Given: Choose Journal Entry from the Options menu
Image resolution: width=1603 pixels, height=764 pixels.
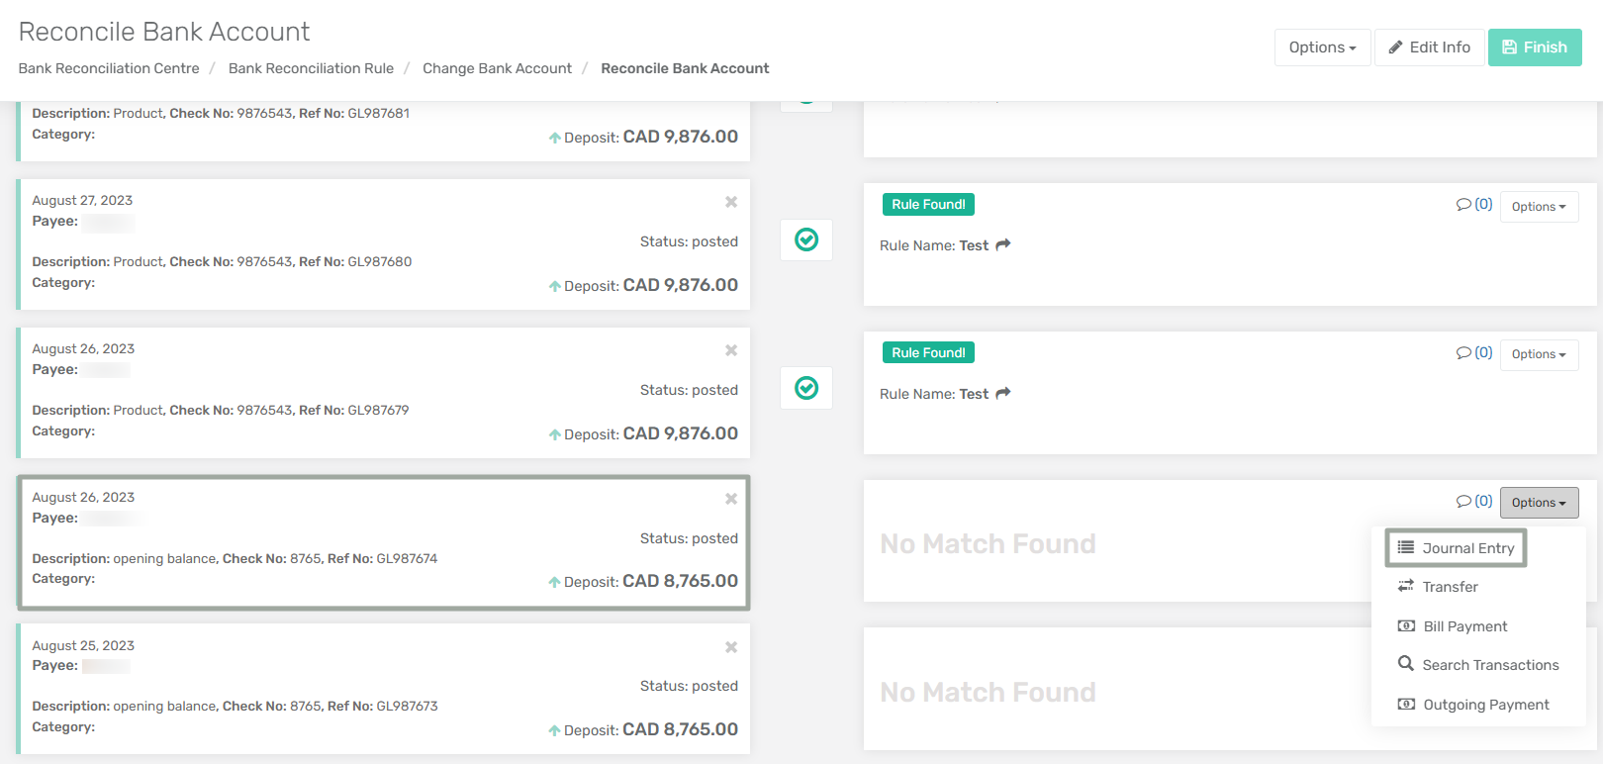Looking at the screenshot, I should (1456, 548).
